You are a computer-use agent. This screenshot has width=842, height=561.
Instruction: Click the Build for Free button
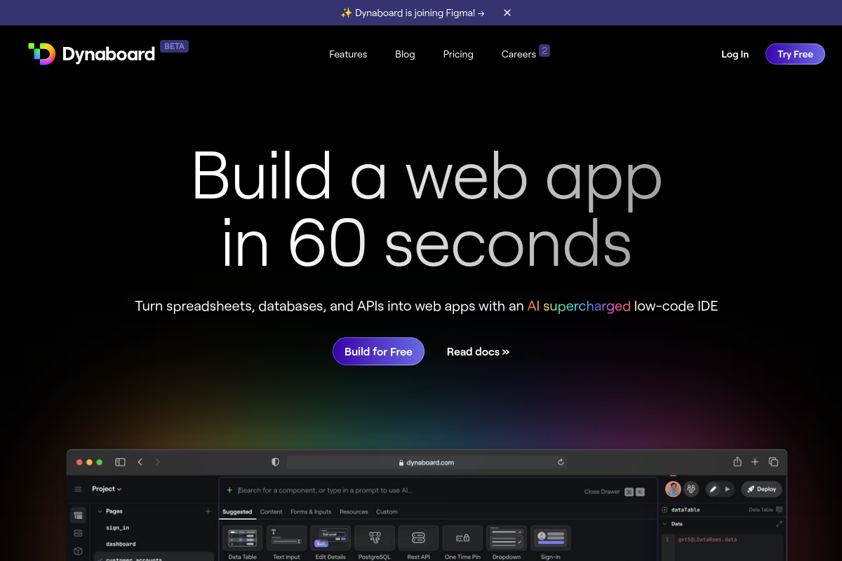(378, 351)
